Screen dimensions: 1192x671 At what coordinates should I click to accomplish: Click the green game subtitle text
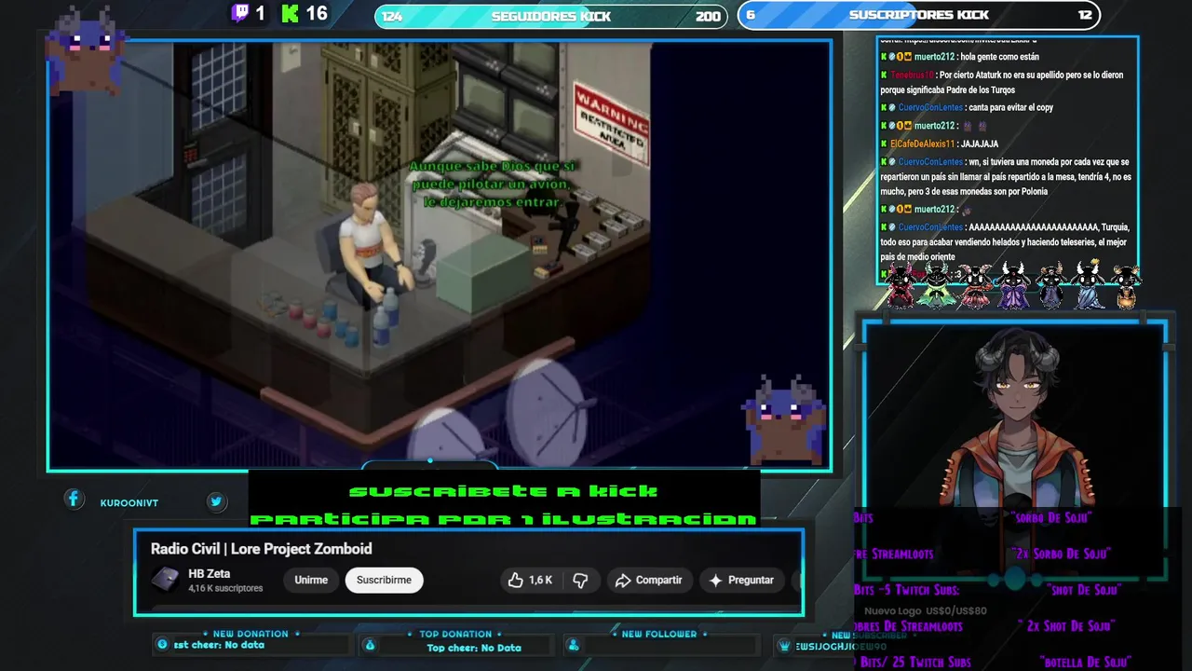click(493, 184)
